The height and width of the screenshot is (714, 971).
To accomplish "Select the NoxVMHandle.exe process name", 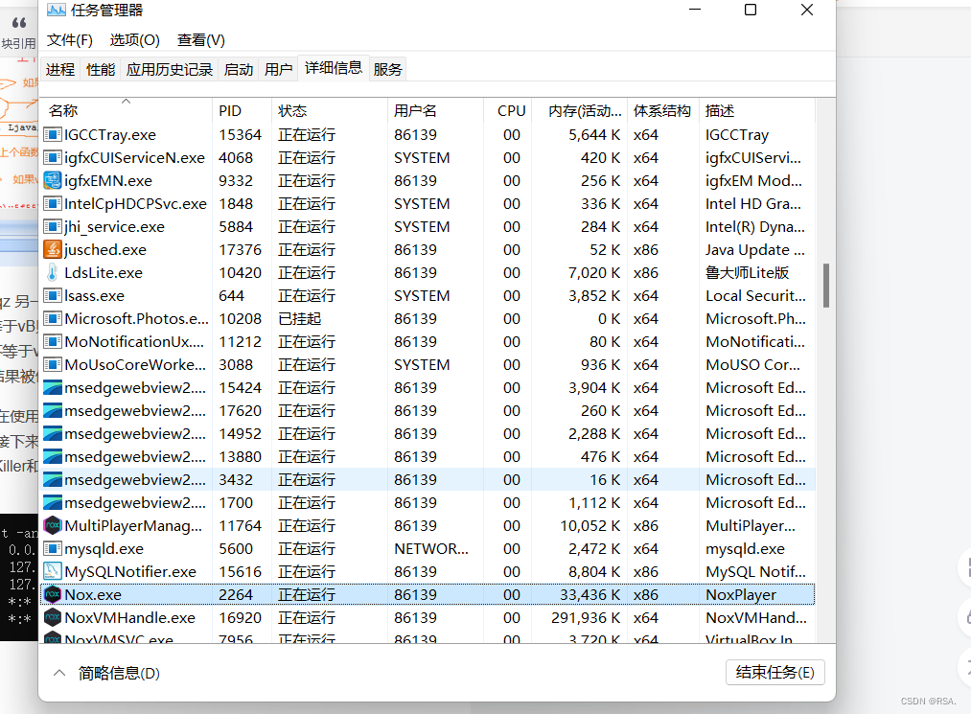I will click(130, 617).
